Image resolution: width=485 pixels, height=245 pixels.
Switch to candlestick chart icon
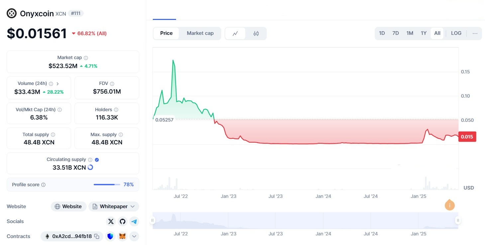coord(256,34)
